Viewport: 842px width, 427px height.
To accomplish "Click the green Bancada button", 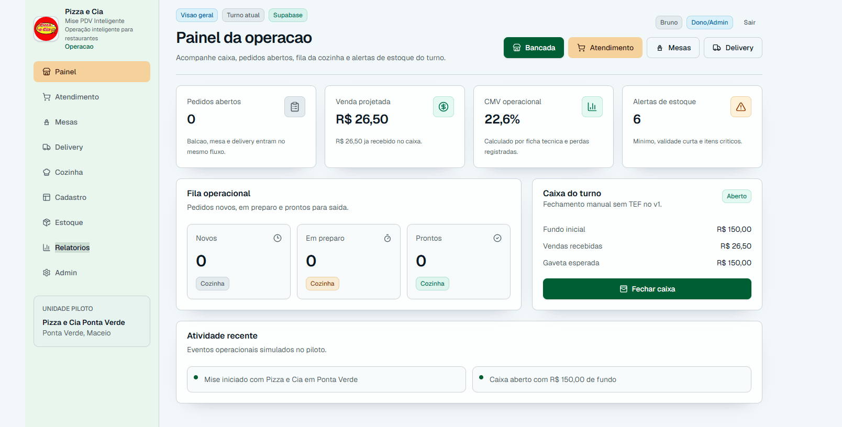I will [x=534, y=48].
